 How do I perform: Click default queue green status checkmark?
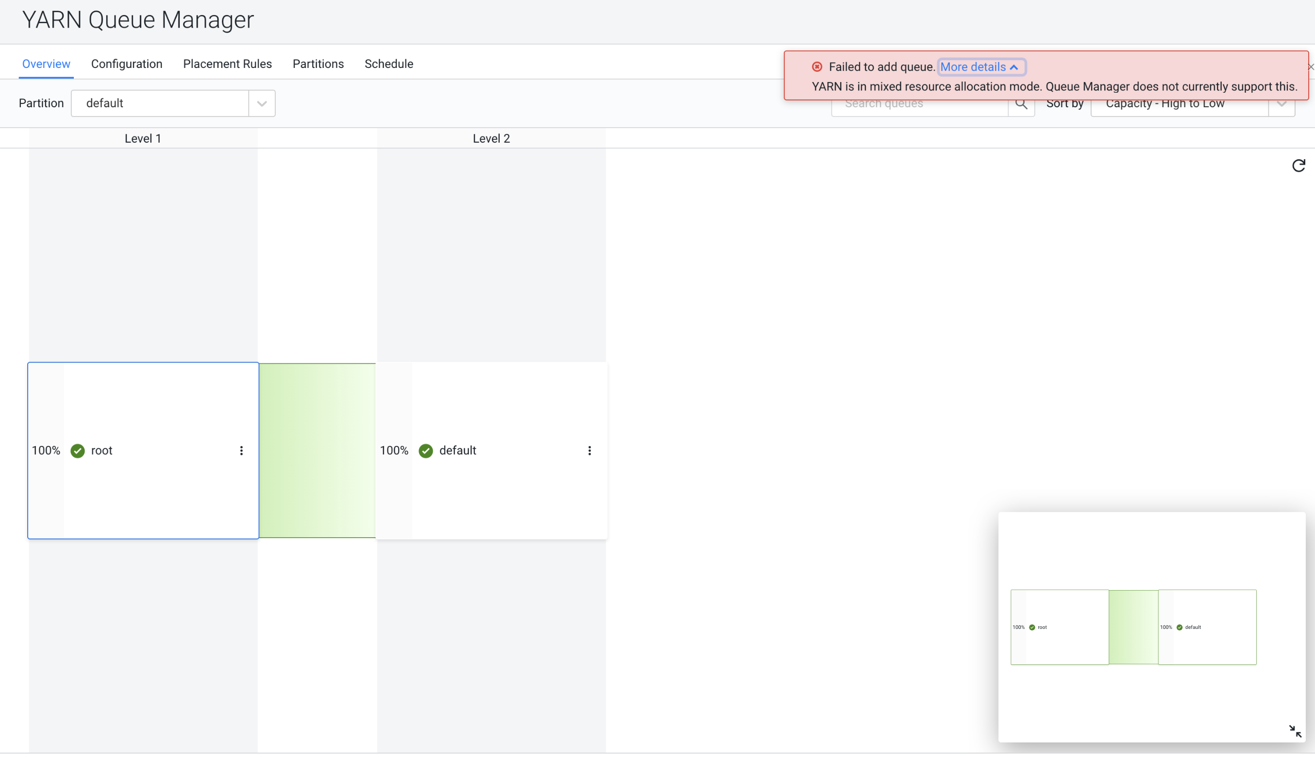coord(425,451)
